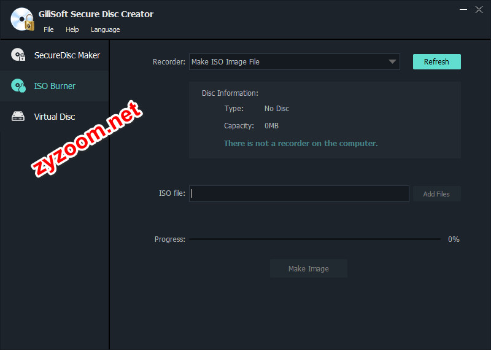Close the GiliSoft Secure Disc Creator window
The width and height of the screenshot is (491, 350).
tap(479, 10)
